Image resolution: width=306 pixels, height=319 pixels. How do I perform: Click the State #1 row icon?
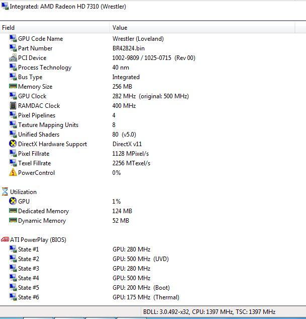(x=13, y=249)
